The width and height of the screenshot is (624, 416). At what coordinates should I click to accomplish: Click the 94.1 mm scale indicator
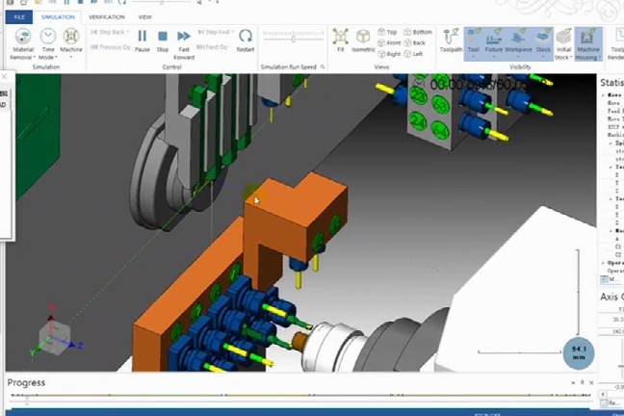(579, 352)
